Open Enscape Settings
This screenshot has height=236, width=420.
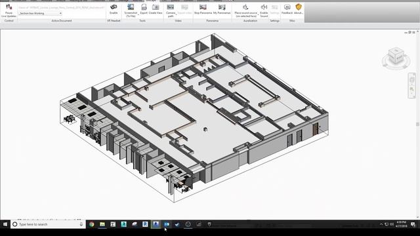(x=274, y=9)
